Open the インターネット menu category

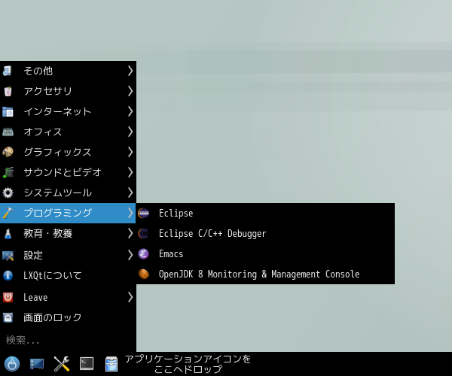tap(68, 111)
